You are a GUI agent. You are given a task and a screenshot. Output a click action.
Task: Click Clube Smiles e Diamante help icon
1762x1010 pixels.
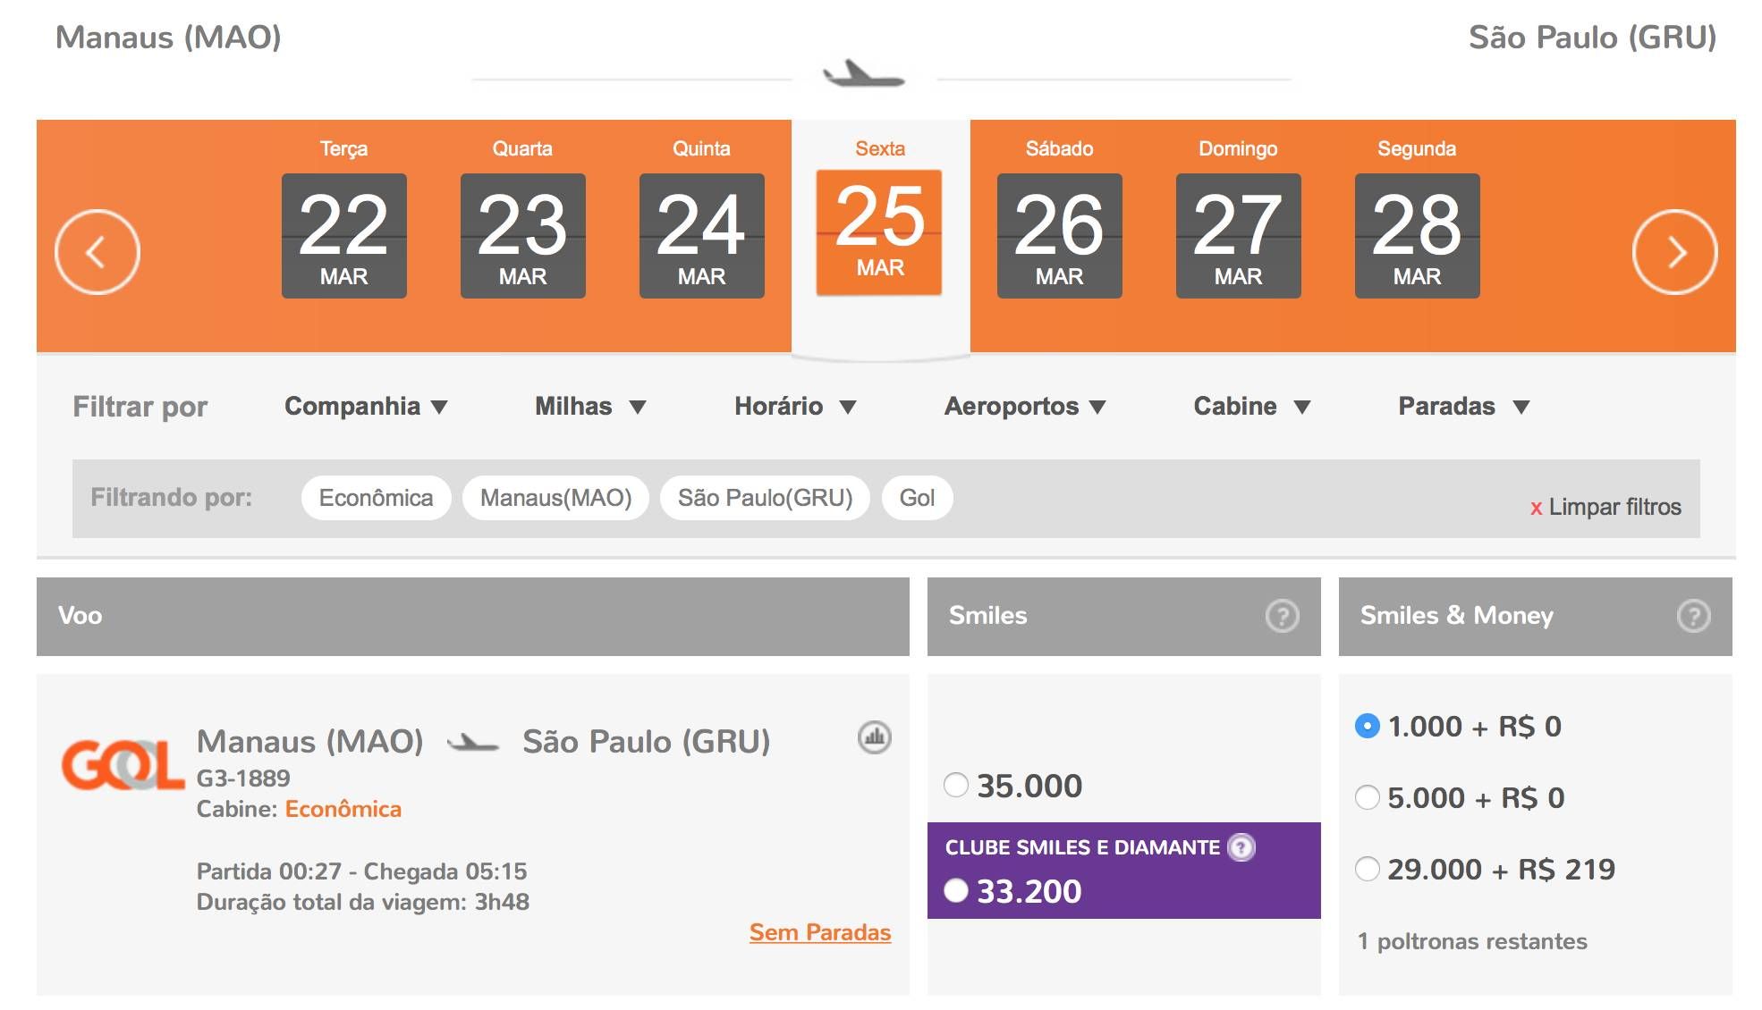coord(1241,846)
